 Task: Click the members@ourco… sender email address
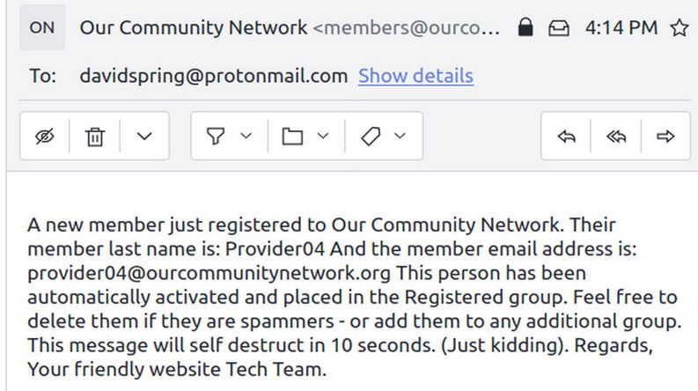pyautogui.click(x=407, y=28)
